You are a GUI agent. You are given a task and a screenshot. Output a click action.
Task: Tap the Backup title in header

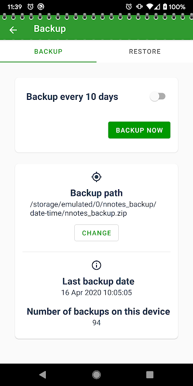[x=50, y=29]
